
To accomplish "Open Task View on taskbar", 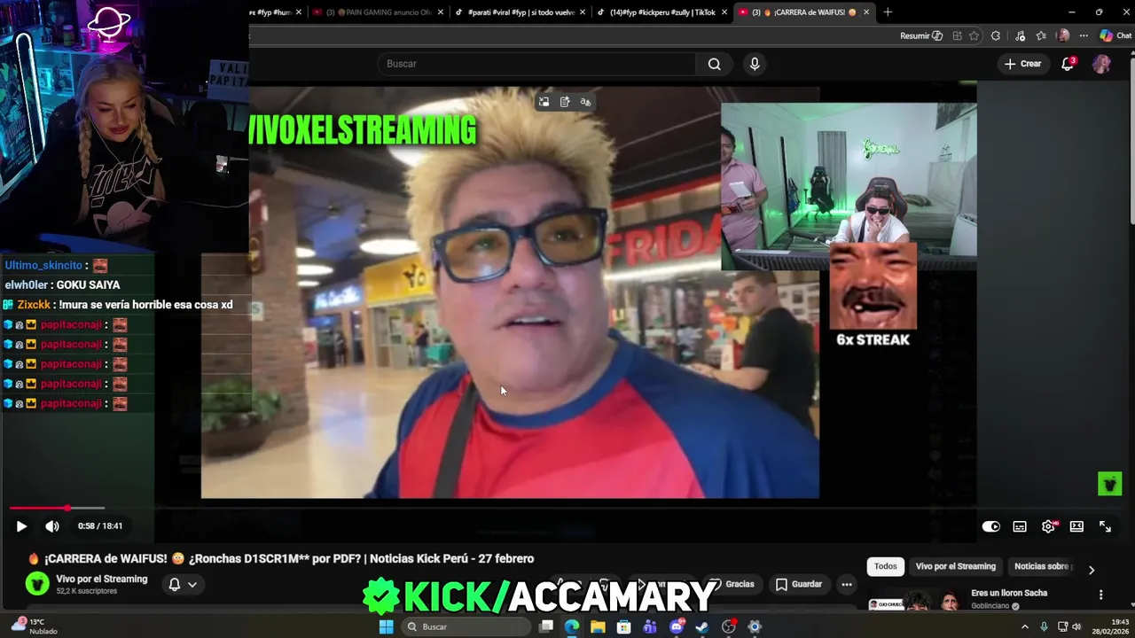I will [x=546, y=626].
